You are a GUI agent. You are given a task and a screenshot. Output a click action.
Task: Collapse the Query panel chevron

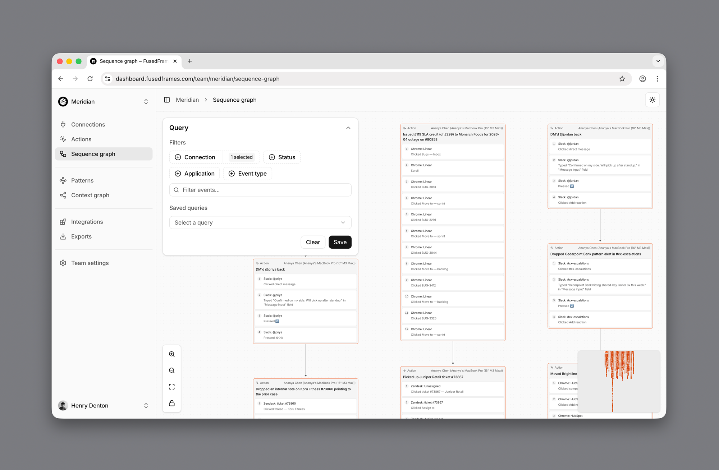pyautogui.click(x=348, y=128)
